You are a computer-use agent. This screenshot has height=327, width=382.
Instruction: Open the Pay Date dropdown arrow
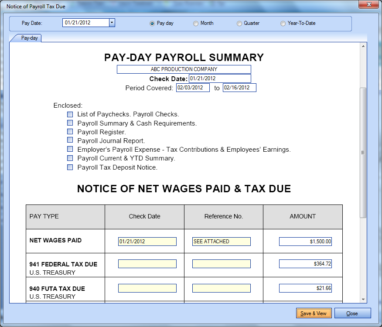(112, 23)
